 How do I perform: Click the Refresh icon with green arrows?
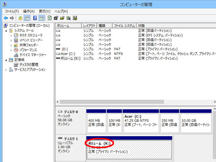(50, 18)
